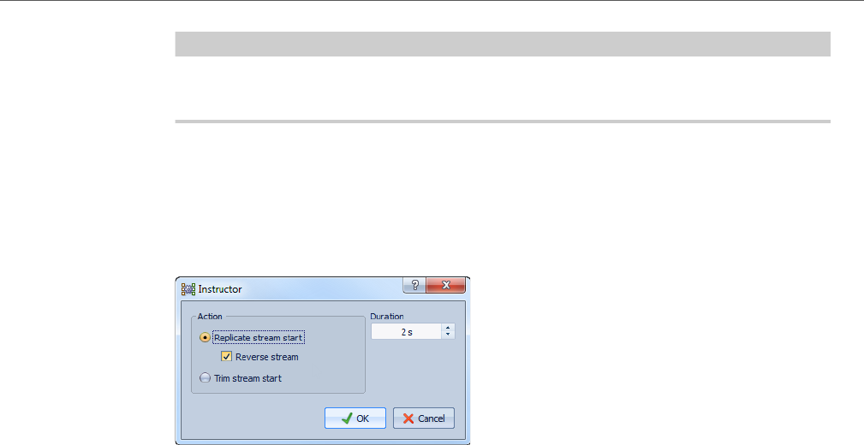The width and height of the screenshot is (864, 445).
Task: Open the help button in the title bar
Action: [x=415, y=285]
